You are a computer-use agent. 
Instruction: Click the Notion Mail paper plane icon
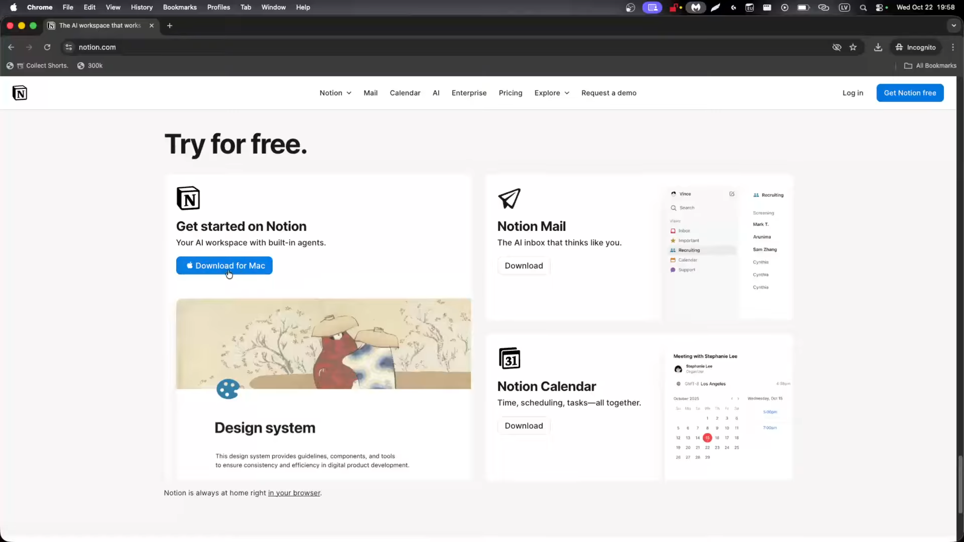click(509, 198)
